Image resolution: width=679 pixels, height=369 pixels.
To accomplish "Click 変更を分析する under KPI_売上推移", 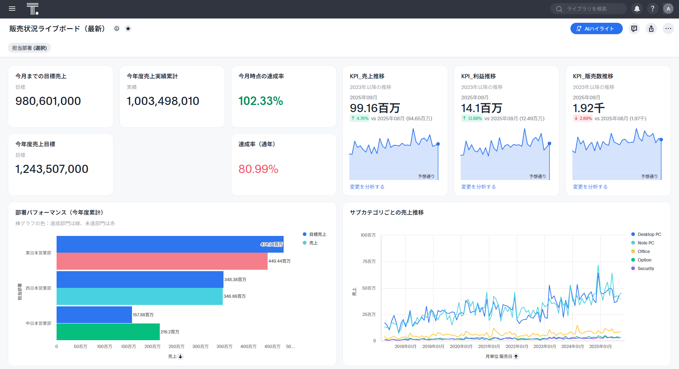I will click(x=367, y=187).
